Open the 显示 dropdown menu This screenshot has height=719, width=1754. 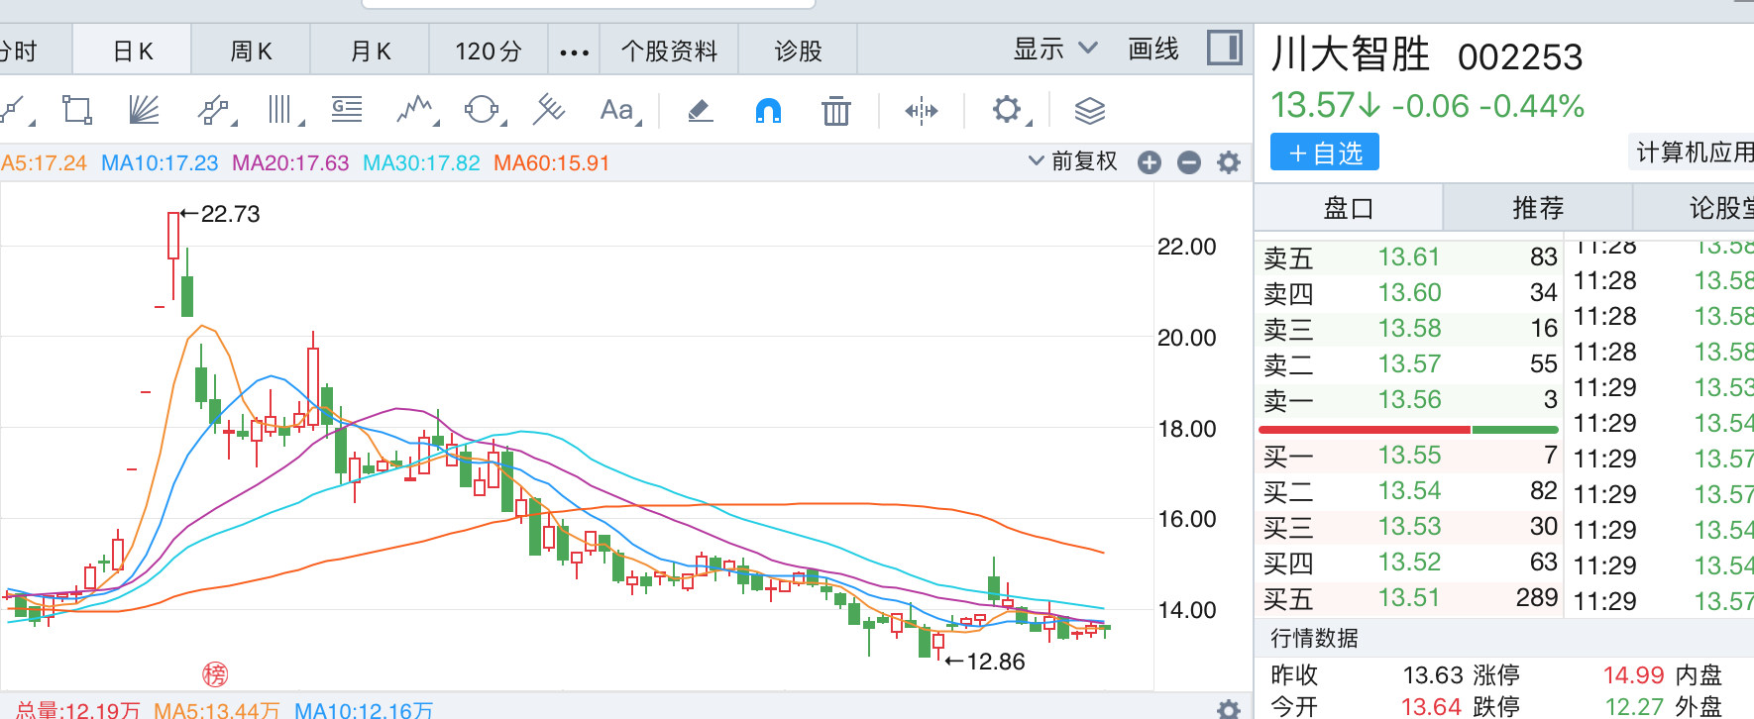[x=1054, y=50]
